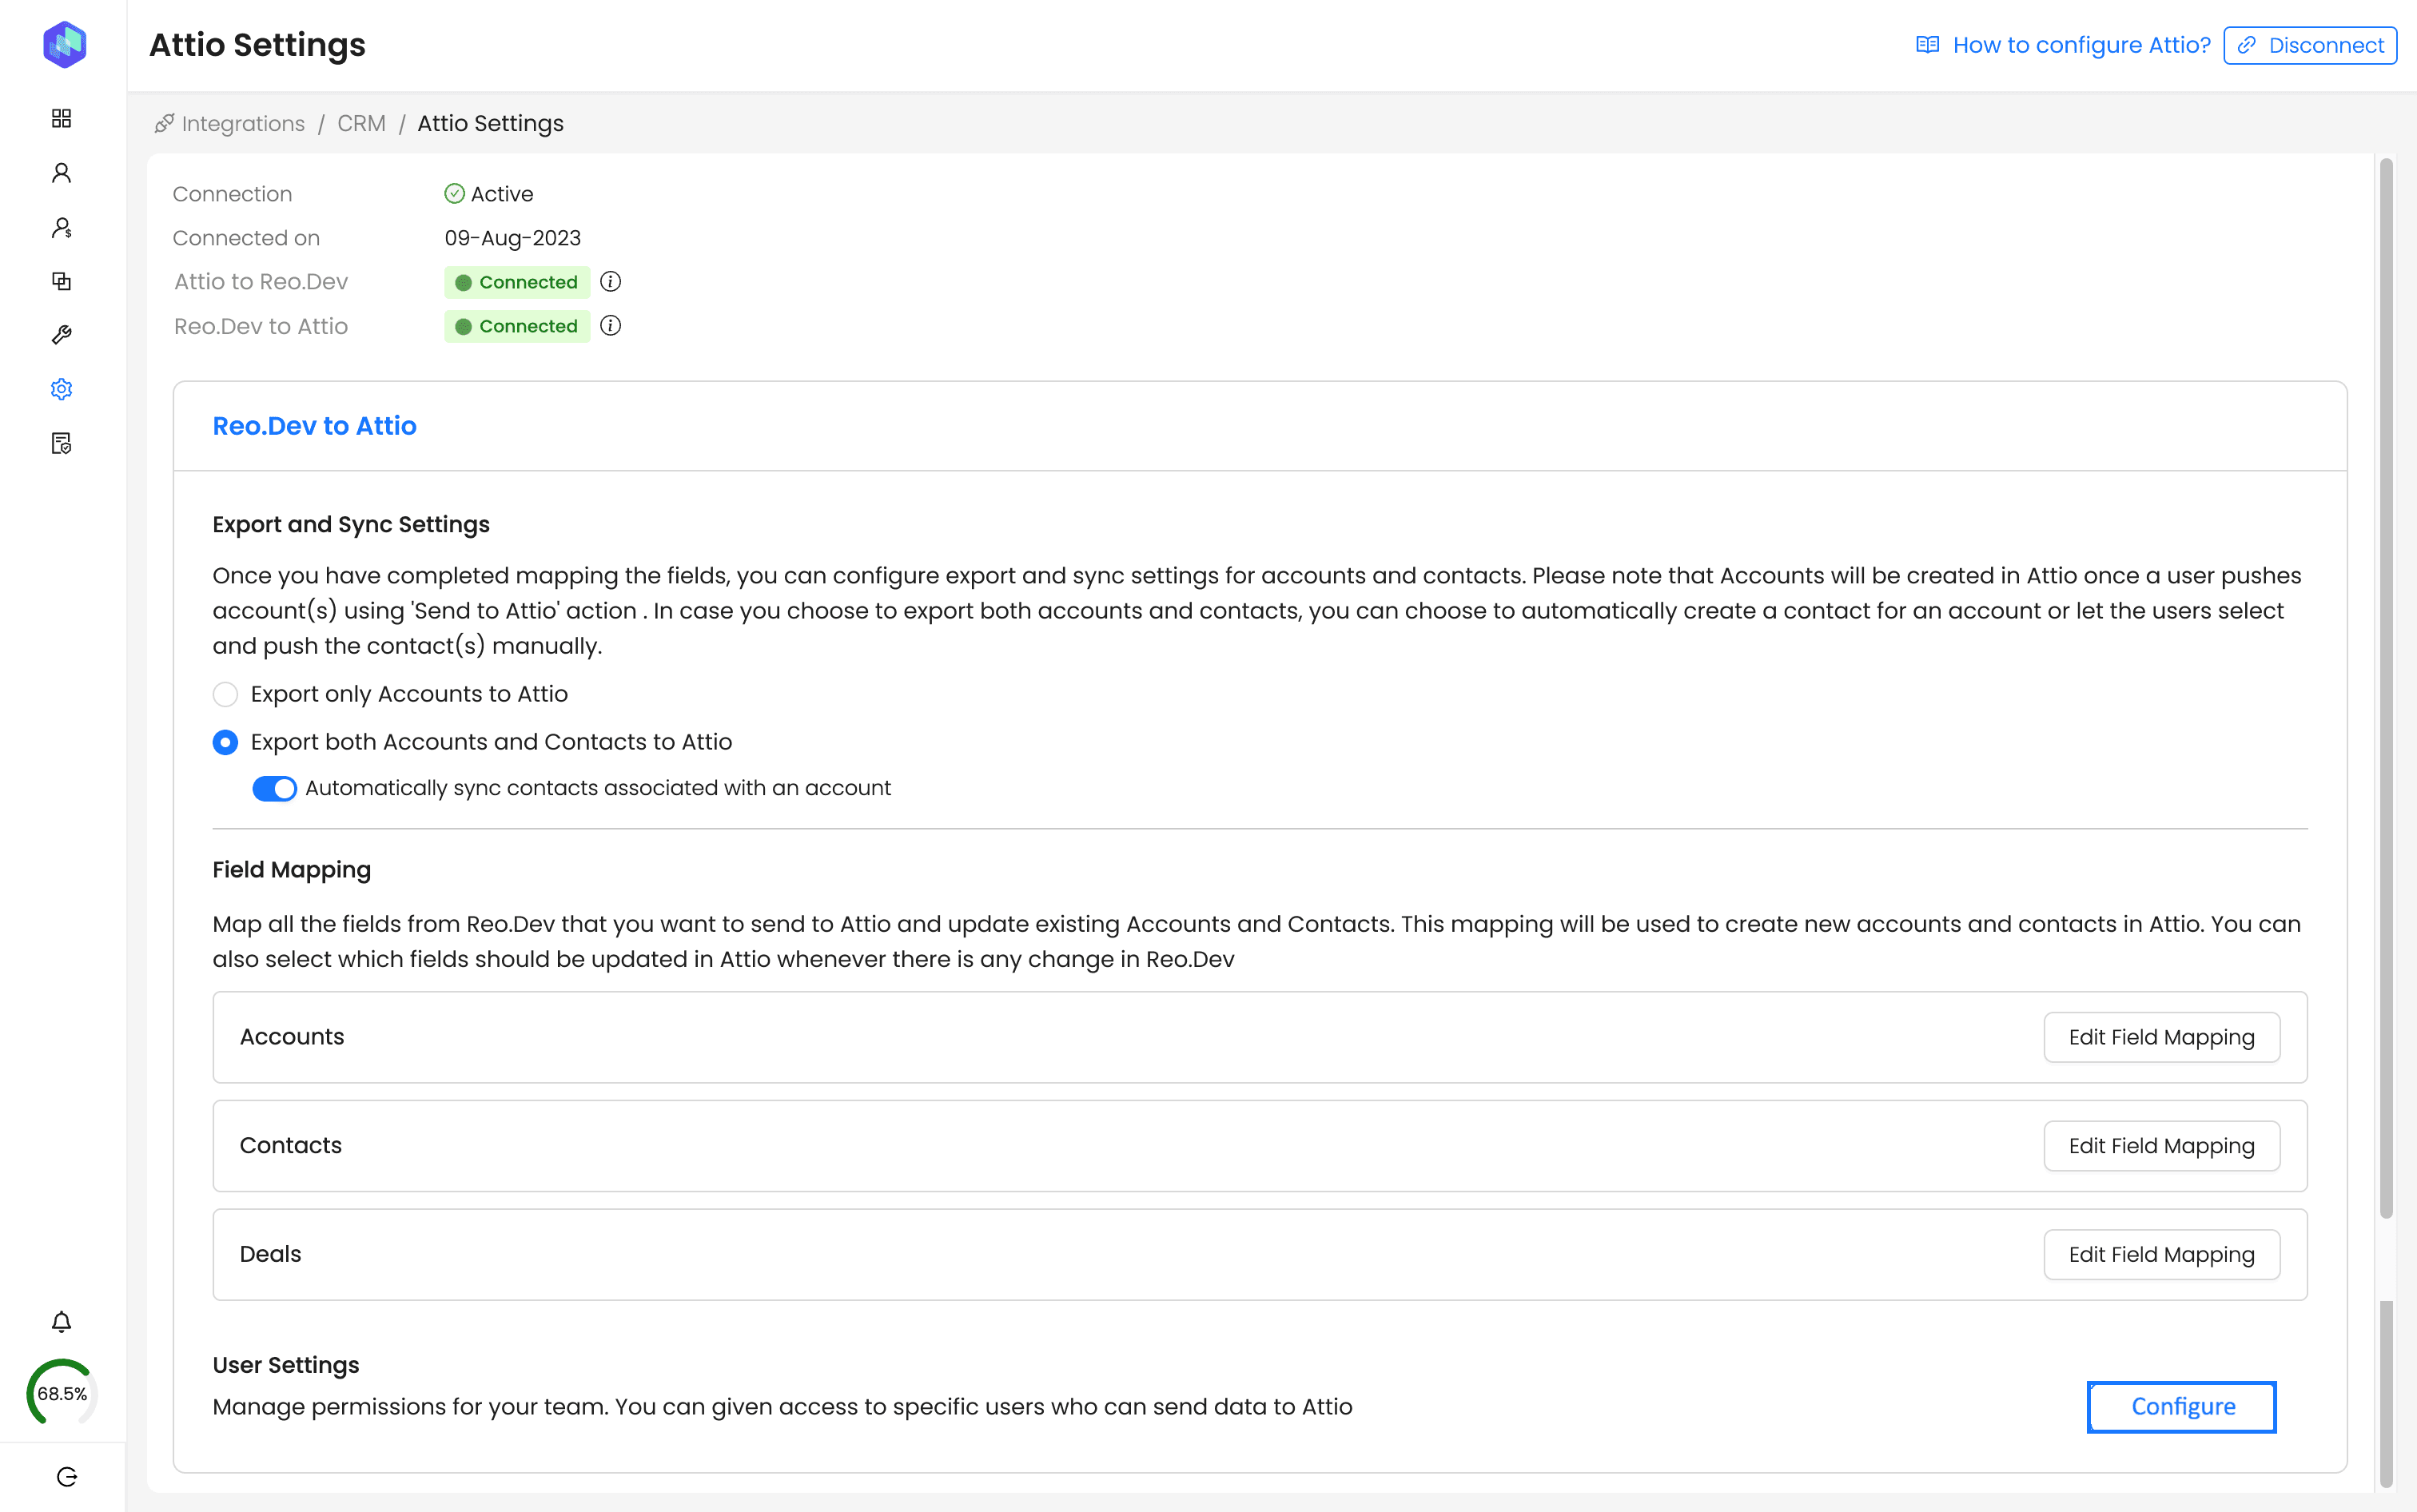Select Export only Accounts to Attio
Screen dimensions: 2417x1512
[x=225, y=694]
